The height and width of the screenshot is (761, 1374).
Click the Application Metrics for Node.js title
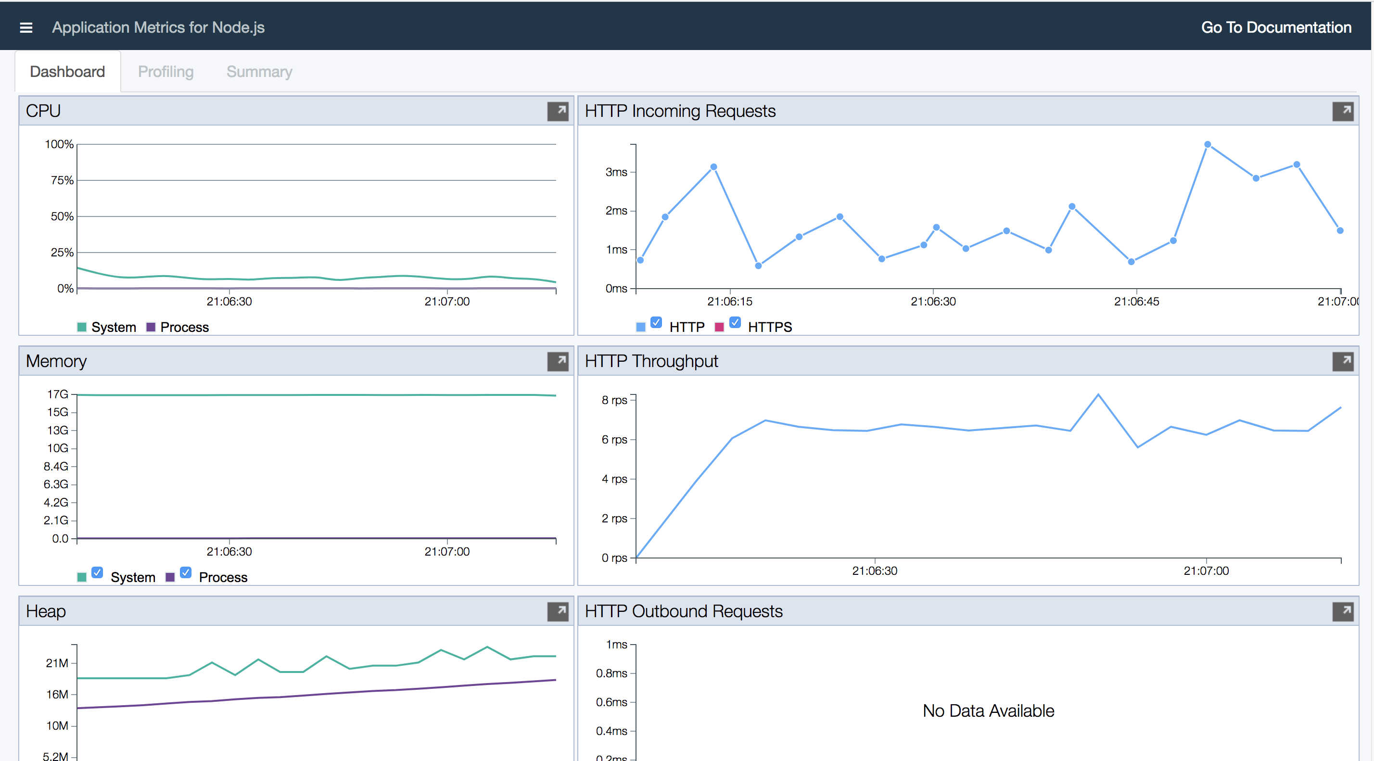(158, 28)
